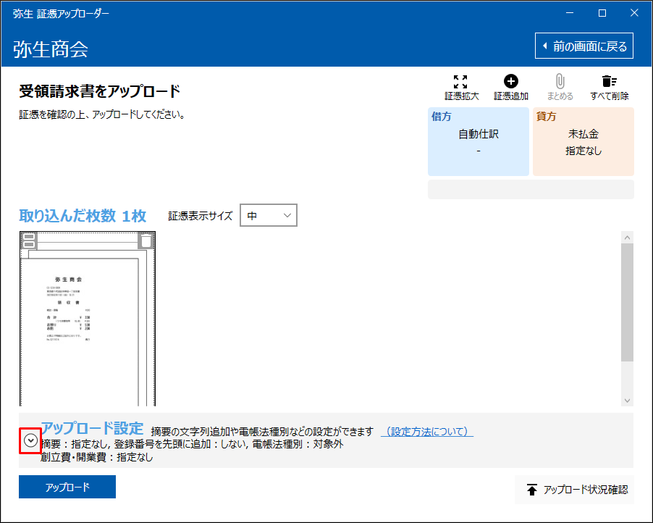The height and width of the screenshot is (523, 653).
Task: Click the 弥生商会 company name
Action: [x=51, y=49]
